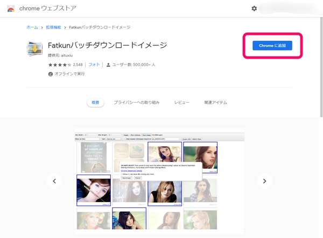Click the offline check badge icon
Viewport: 323px width, 238px height.
point(51,74)
